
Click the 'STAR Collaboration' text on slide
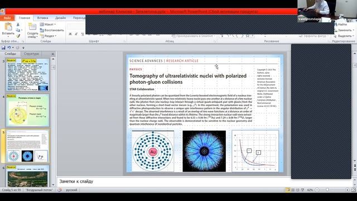click(x=142, y=89)
